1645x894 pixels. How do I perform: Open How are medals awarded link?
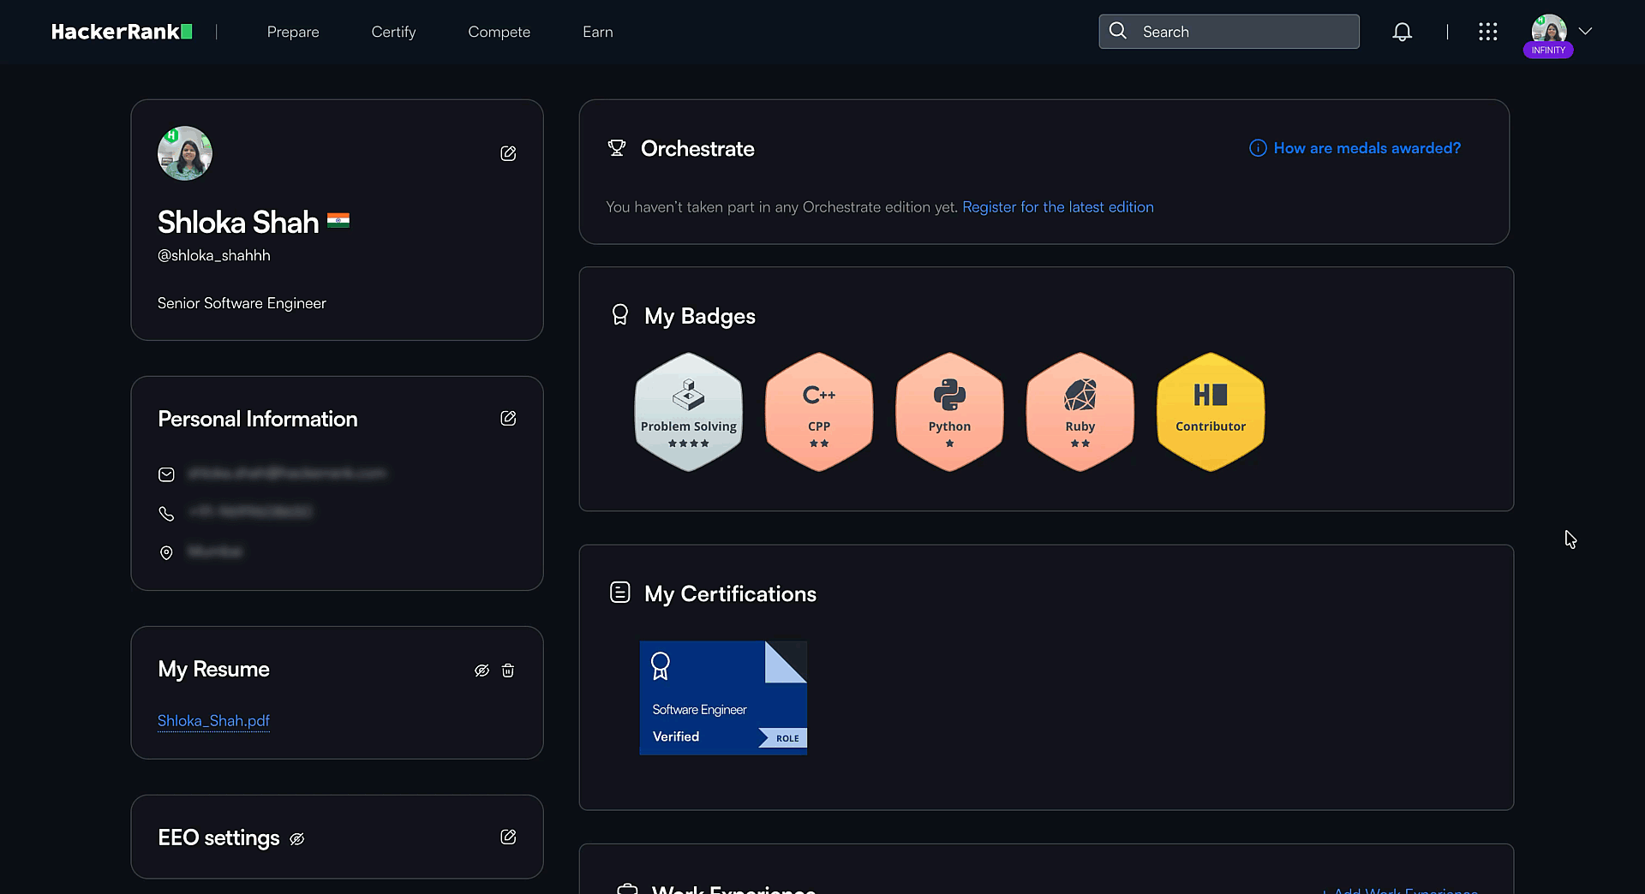(x=1355, y=148)
